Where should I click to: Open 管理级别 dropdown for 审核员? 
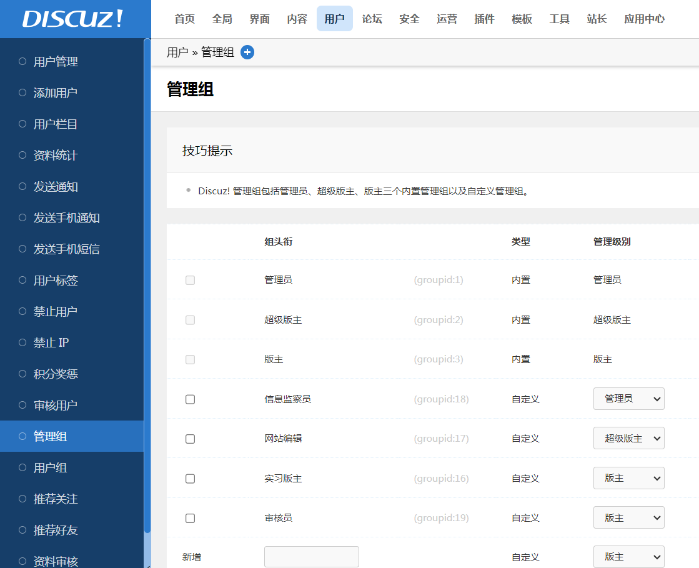pos(628,517)
